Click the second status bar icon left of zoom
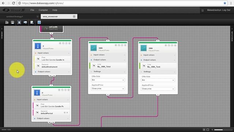Viewport: 234px width, 132px height. tap(208, 129)
